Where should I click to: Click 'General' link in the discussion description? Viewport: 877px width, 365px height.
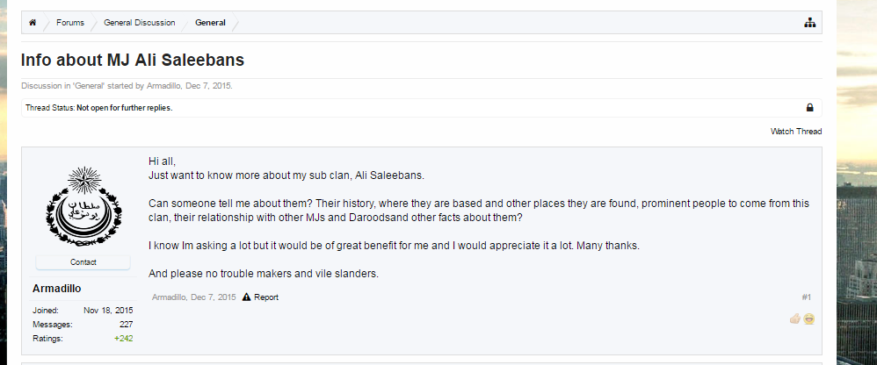click(90, 86)
